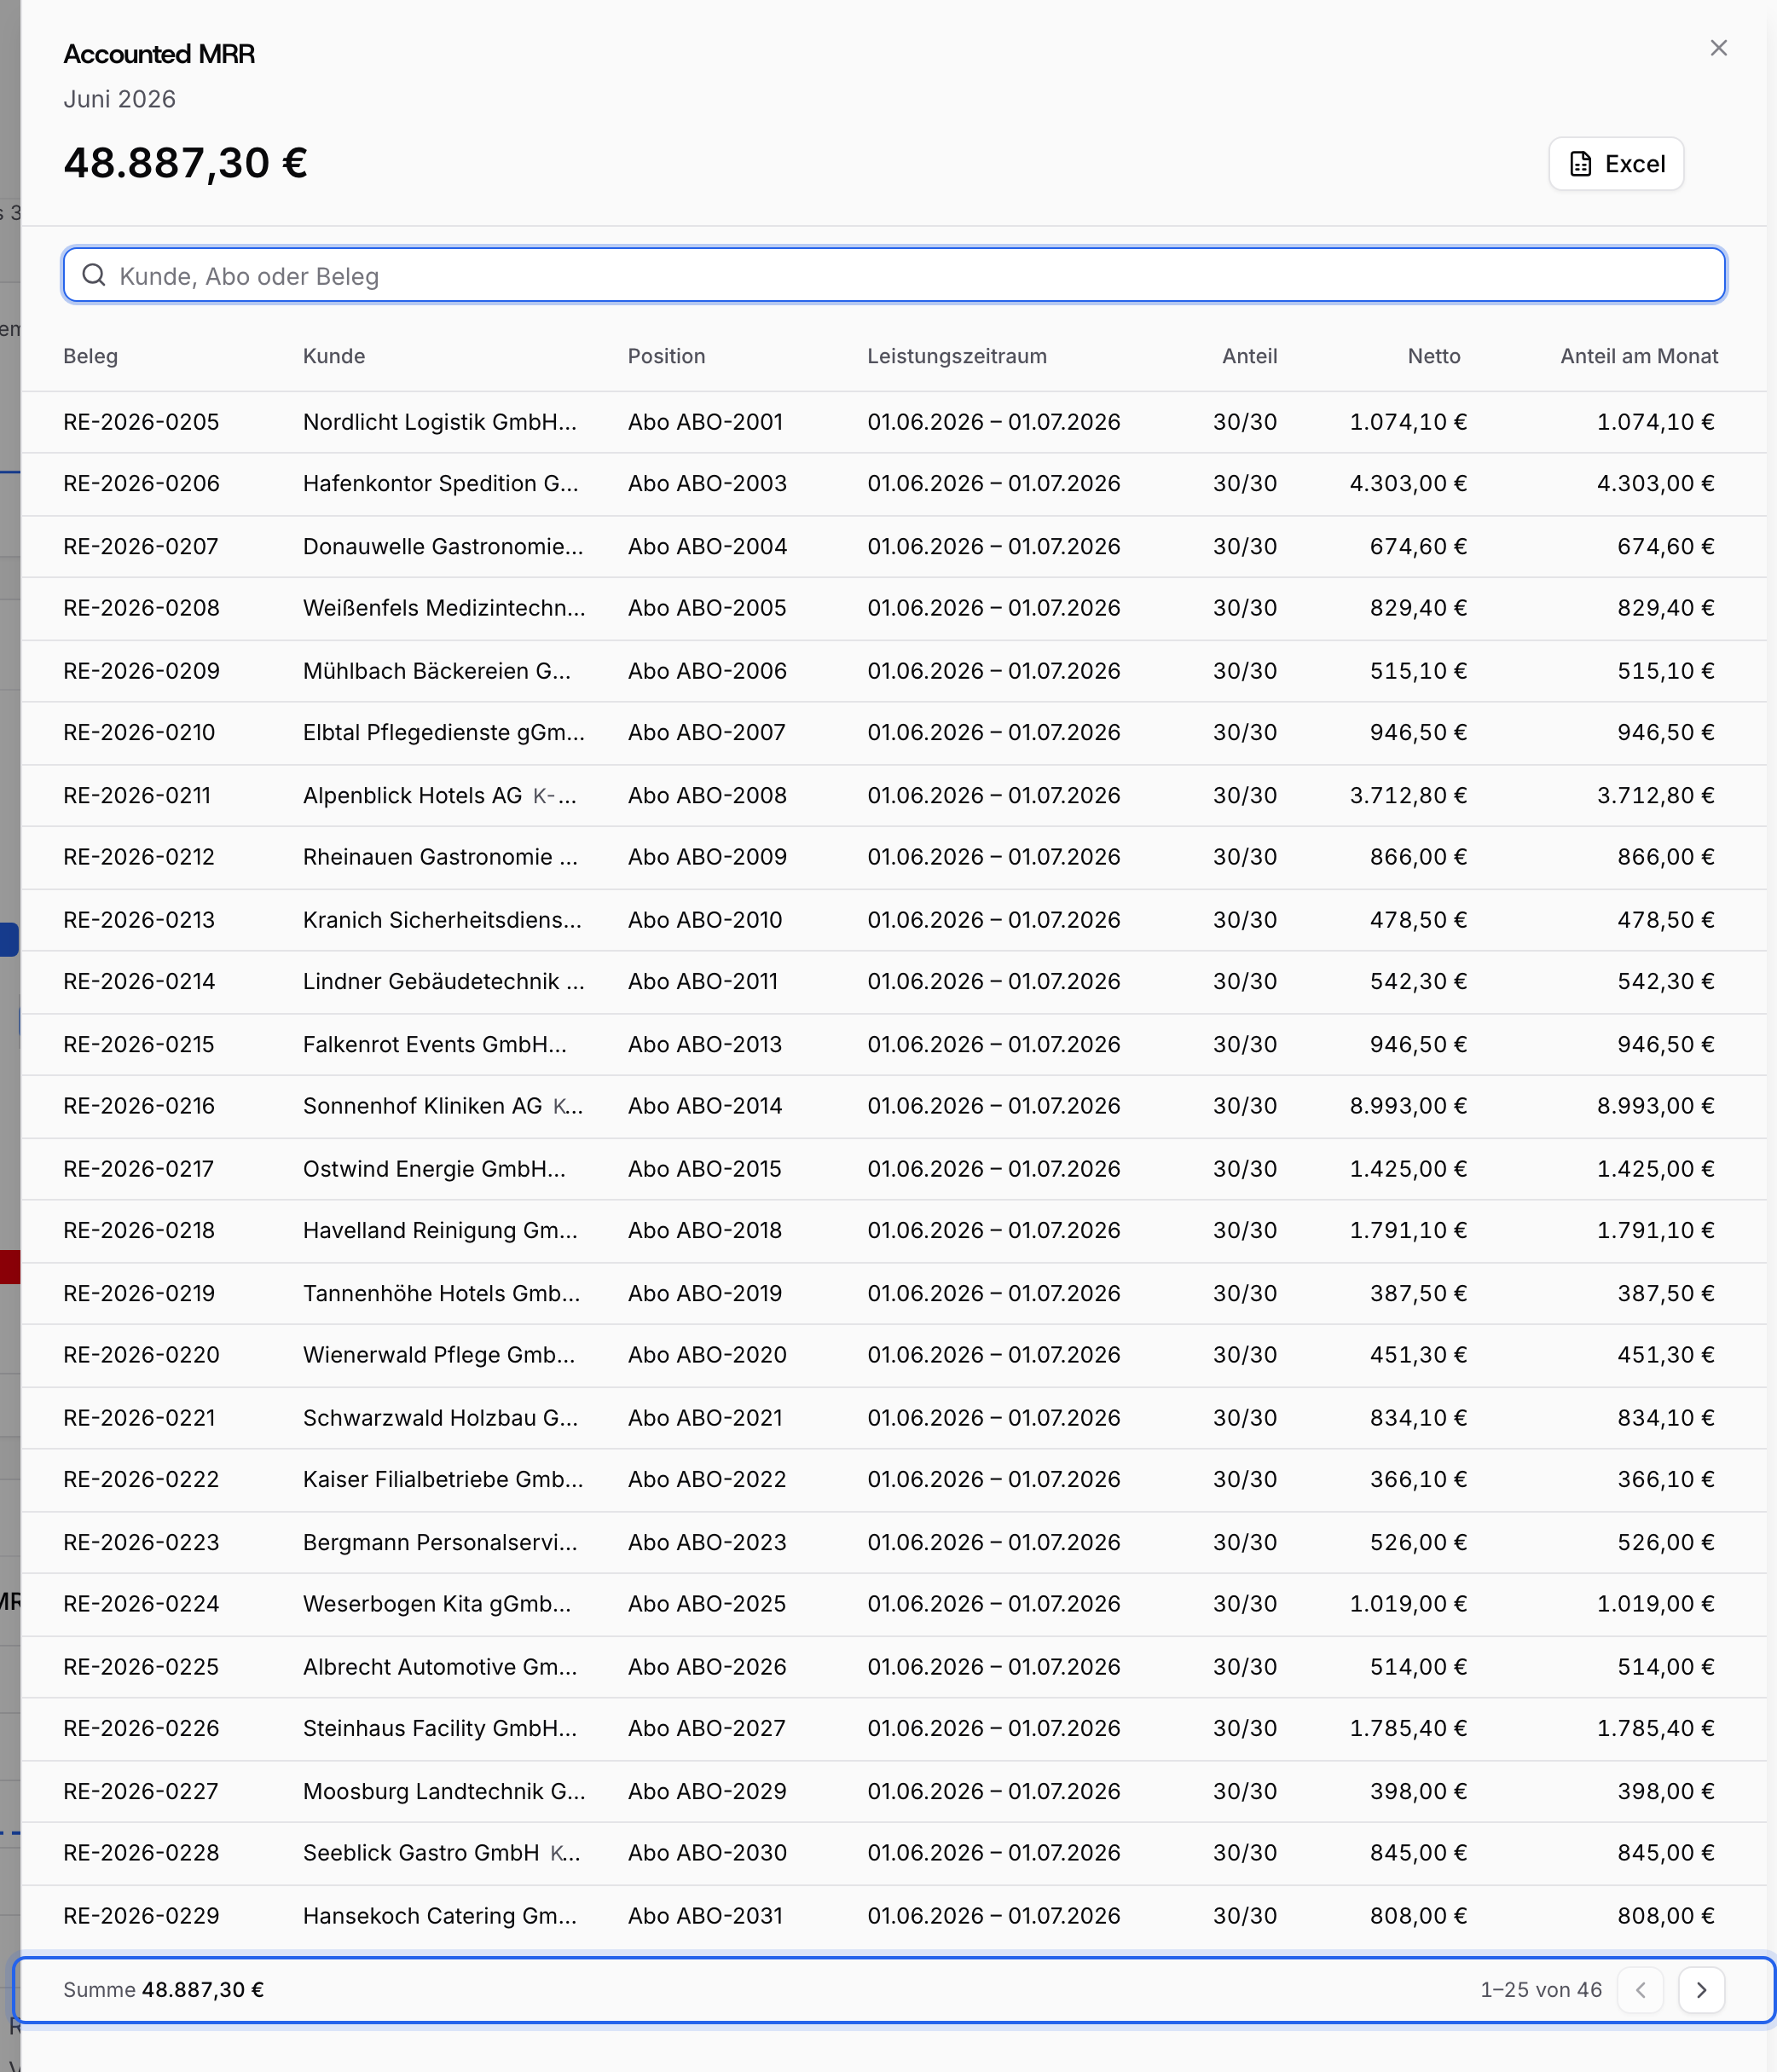Click the Kunde column header

[334, 356]
